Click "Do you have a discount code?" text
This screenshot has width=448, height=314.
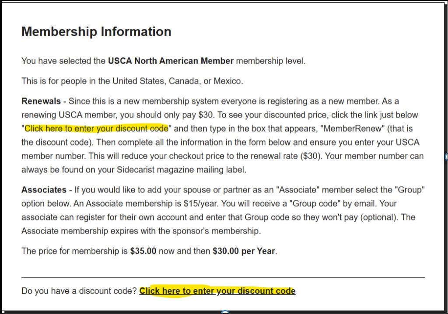click(x=79, y=291)
